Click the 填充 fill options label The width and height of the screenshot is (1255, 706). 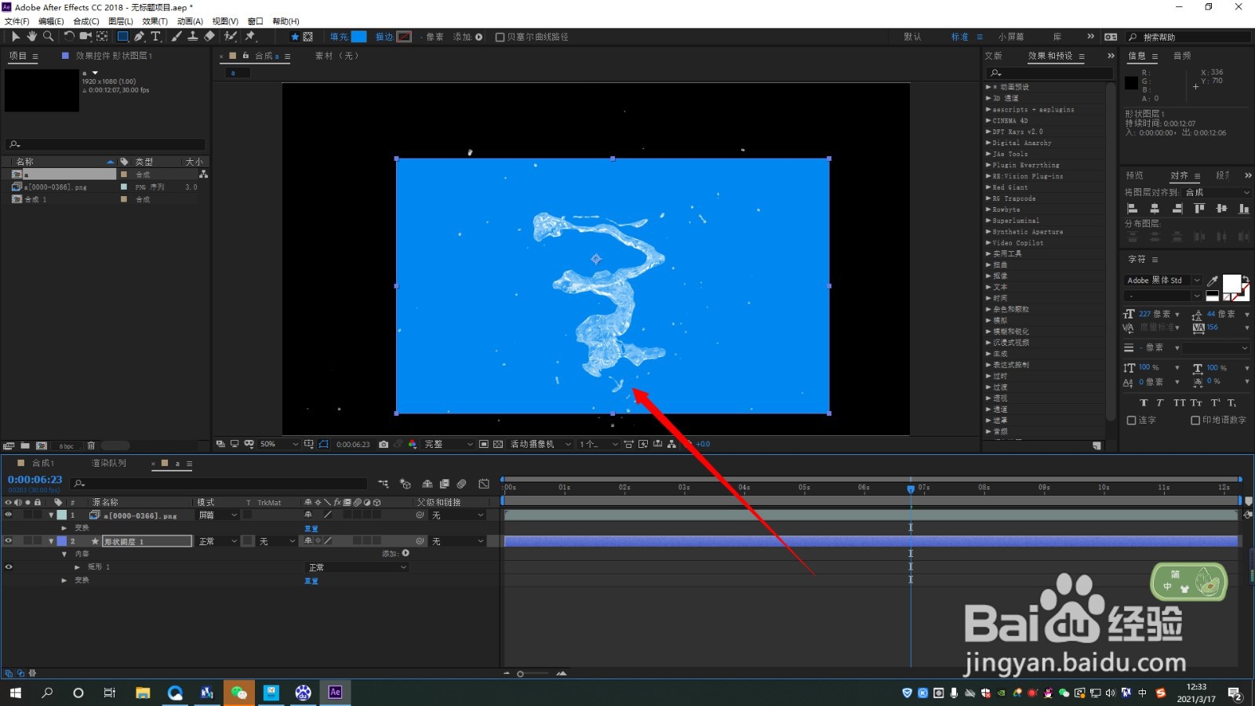coord(339,37)
